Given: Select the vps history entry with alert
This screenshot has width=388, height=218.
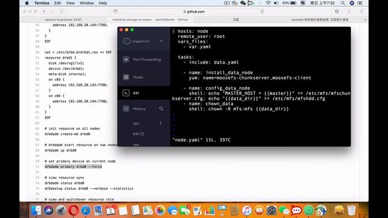Looking at the screenshot, I should point(144,123).
